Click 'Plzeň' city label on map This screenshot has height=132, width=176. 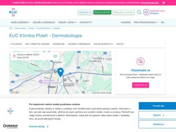52,87
